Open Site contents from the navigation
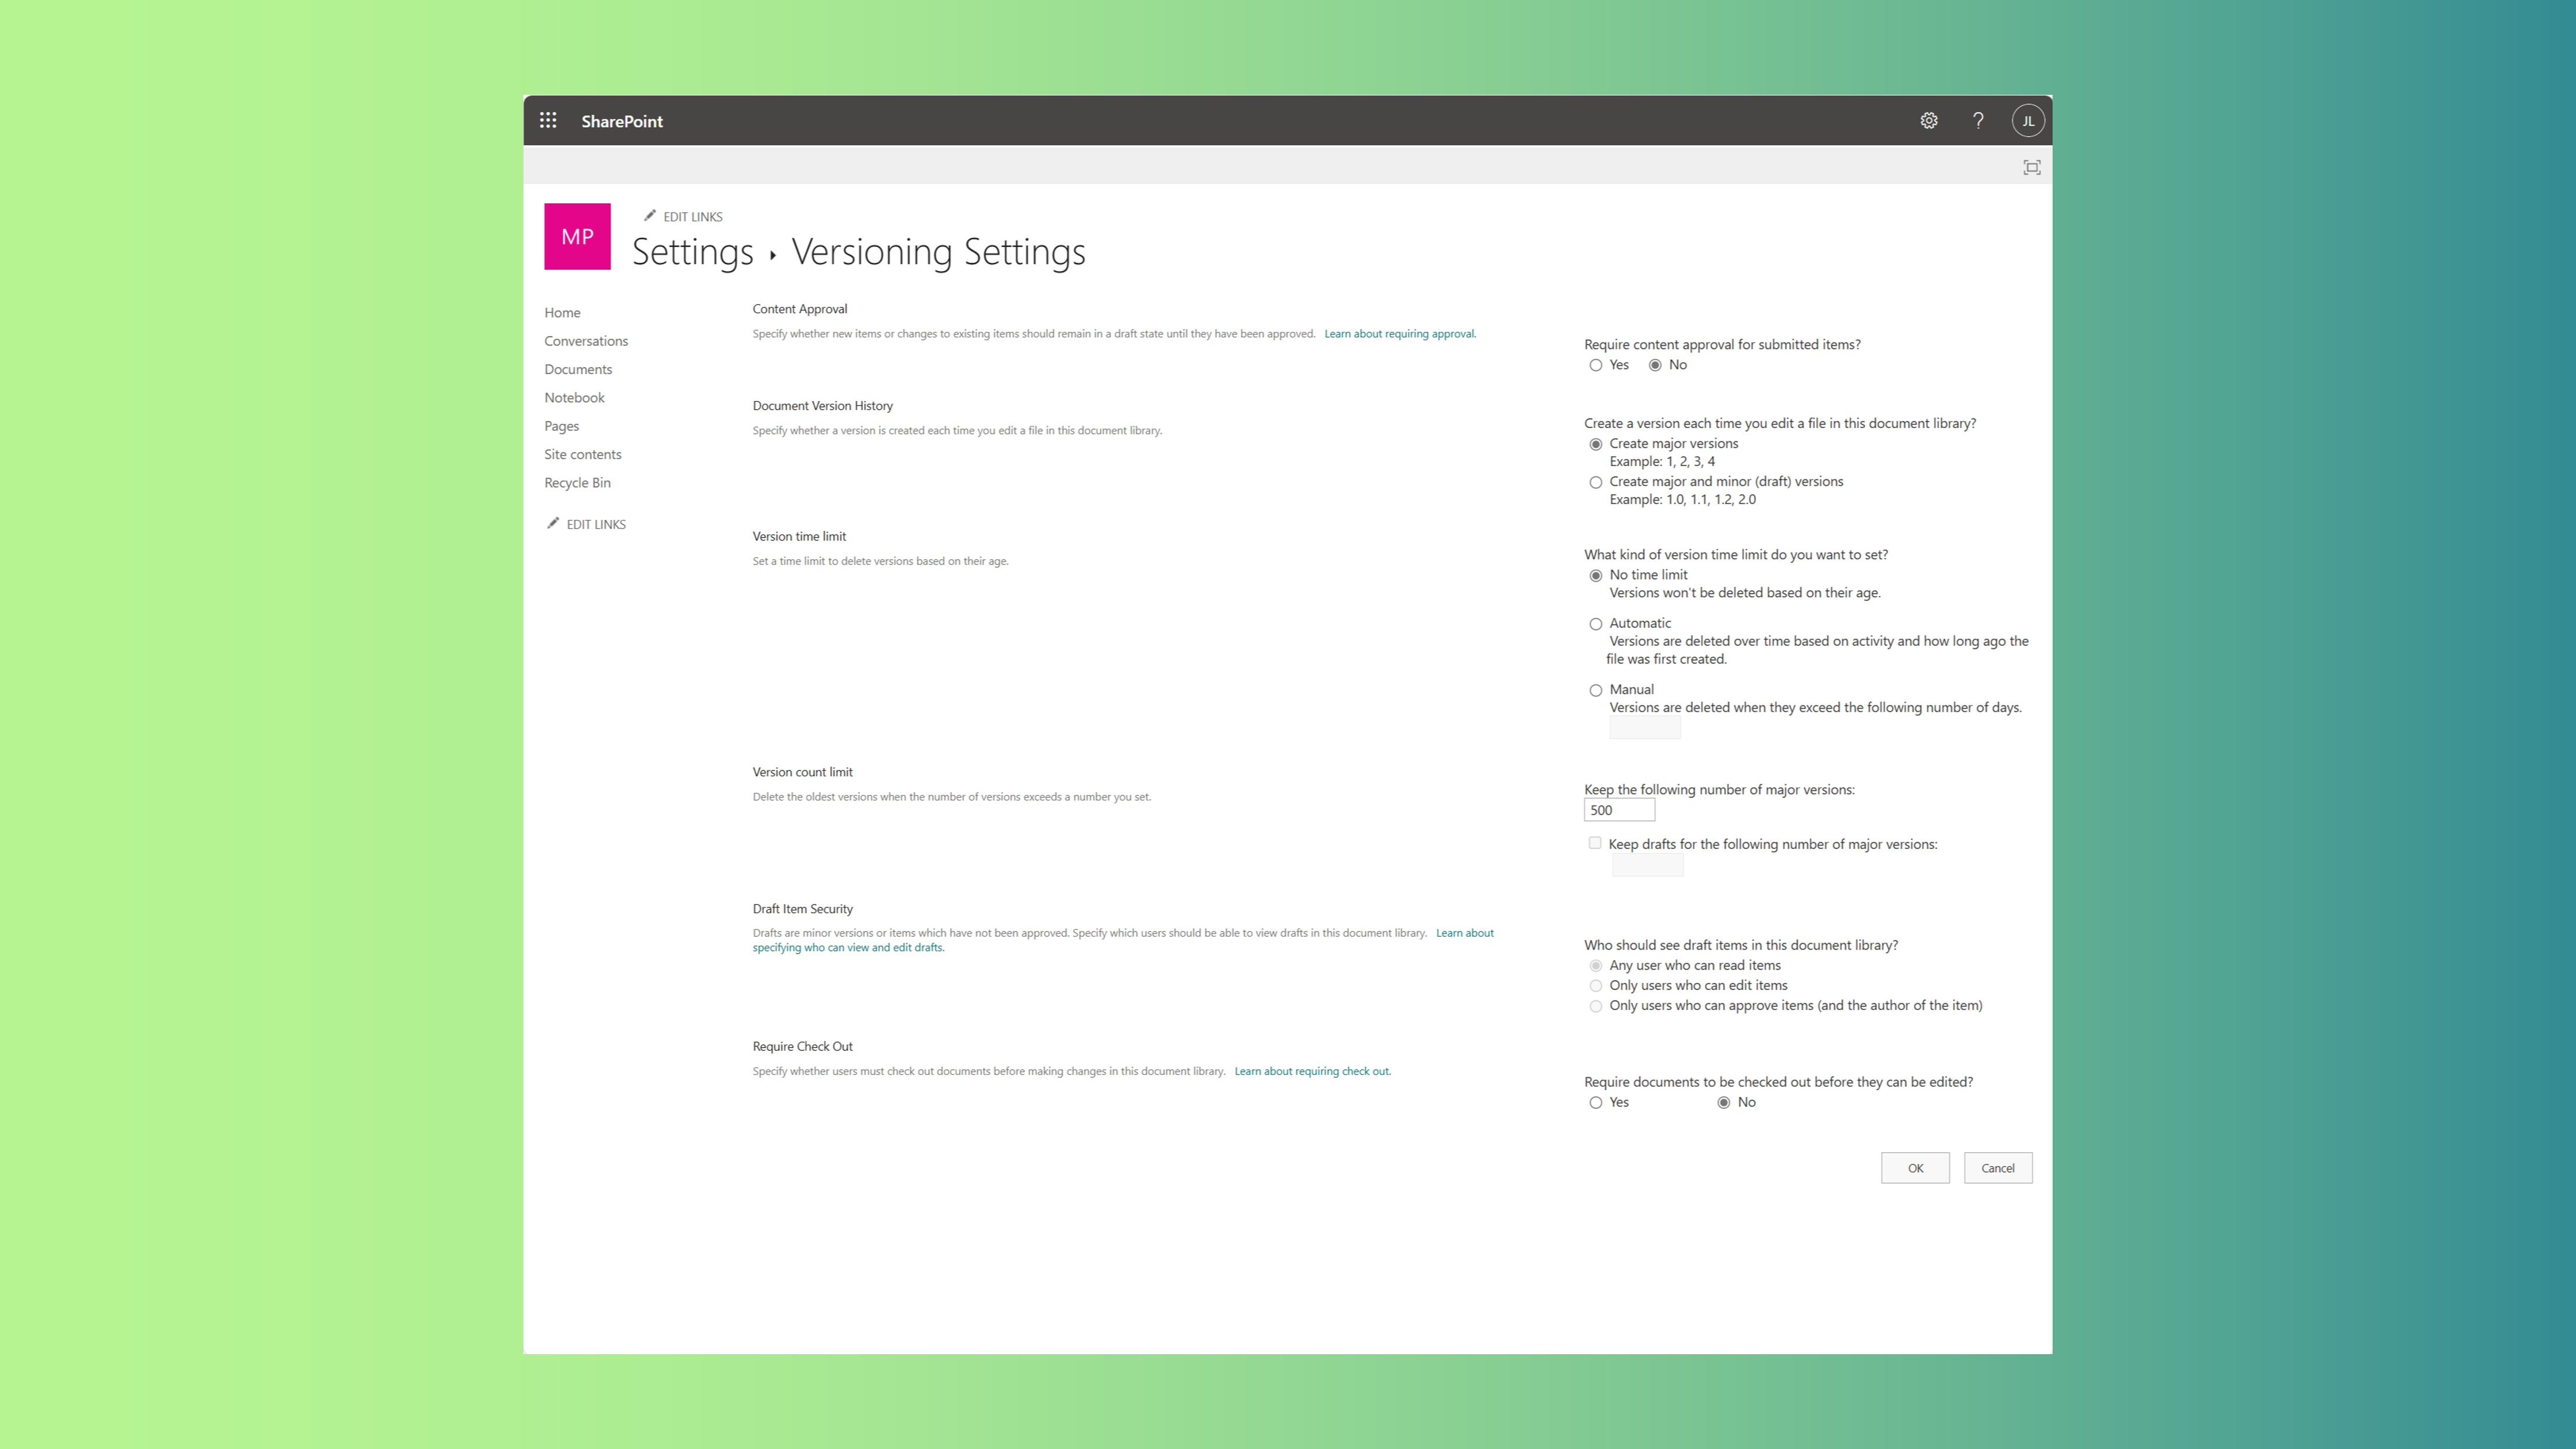 583,454
